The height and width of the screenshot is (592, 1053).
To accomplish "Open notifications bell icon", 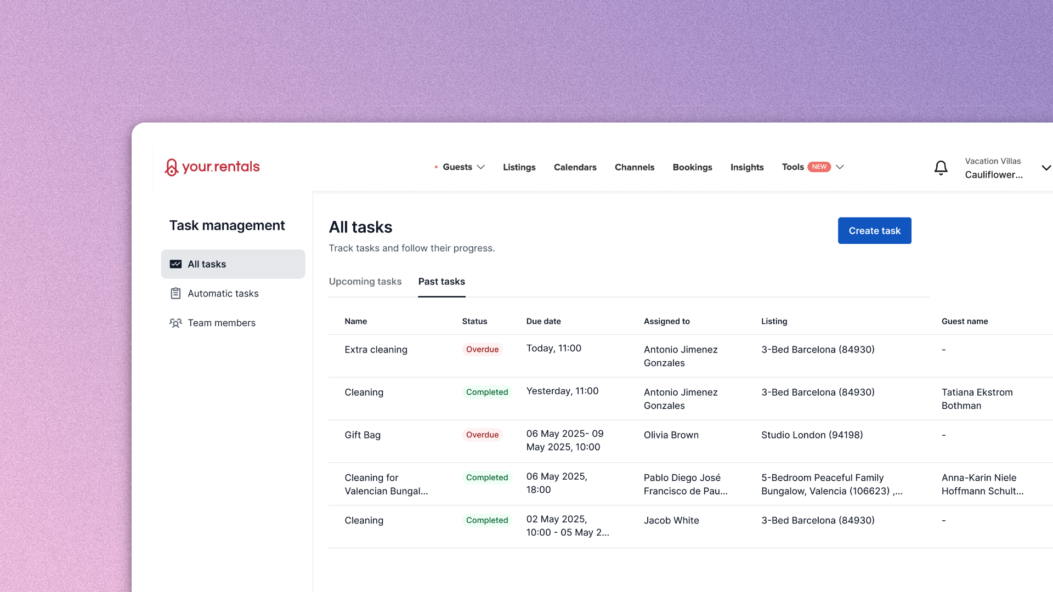I will coord(941,168).
